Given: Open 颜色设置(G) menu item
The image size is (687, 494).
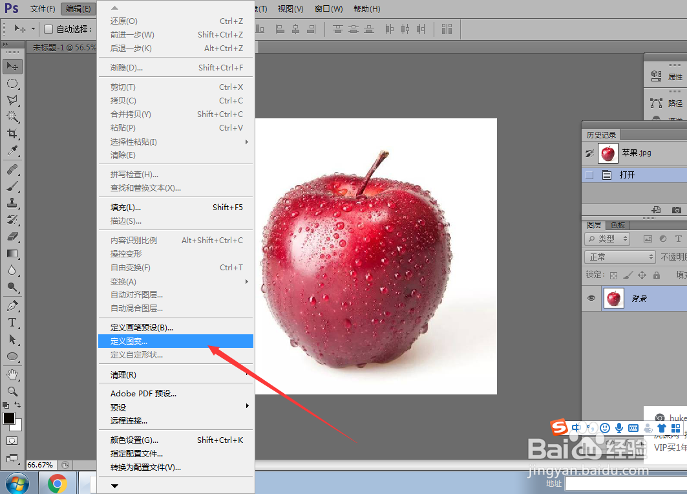Looking at the screenshot, I should 176,440.
